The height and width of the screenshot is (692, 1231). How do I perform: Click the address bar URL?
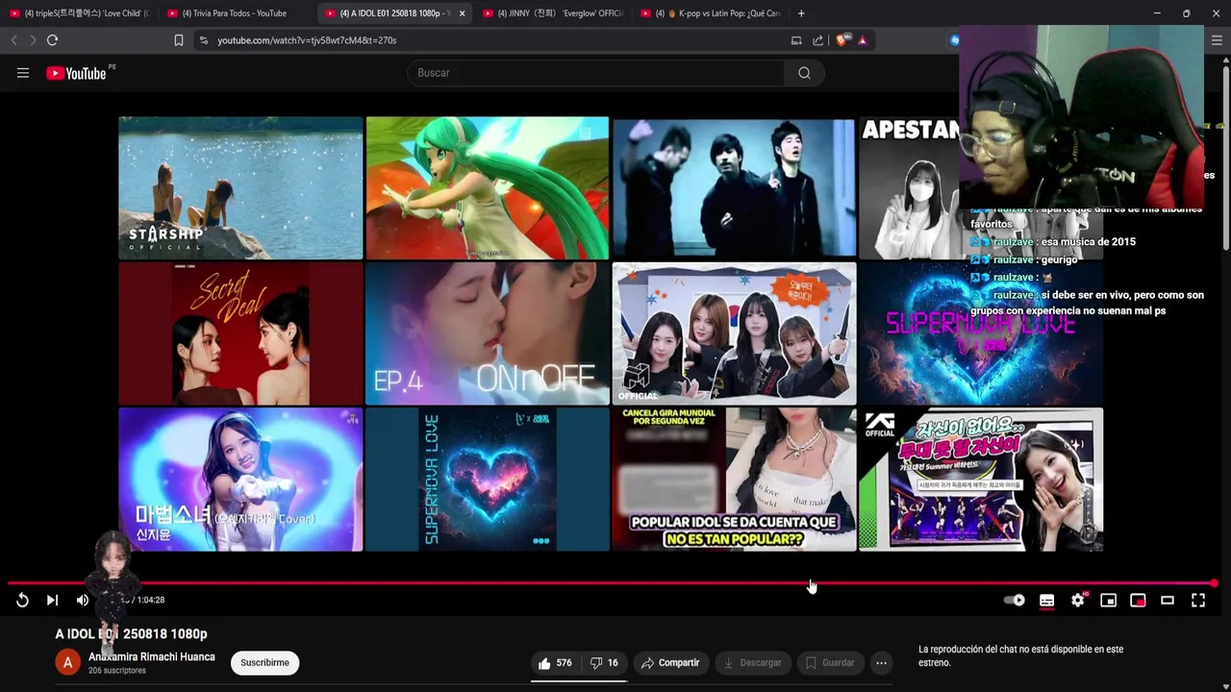307,40
